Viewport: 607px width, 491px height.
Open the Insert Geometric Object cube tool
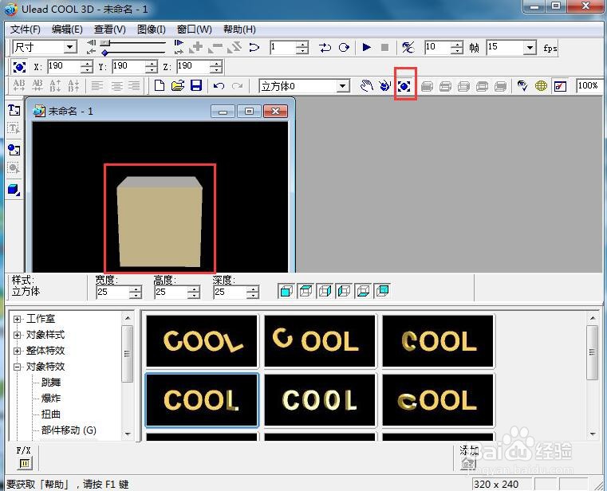coord(14,190)
